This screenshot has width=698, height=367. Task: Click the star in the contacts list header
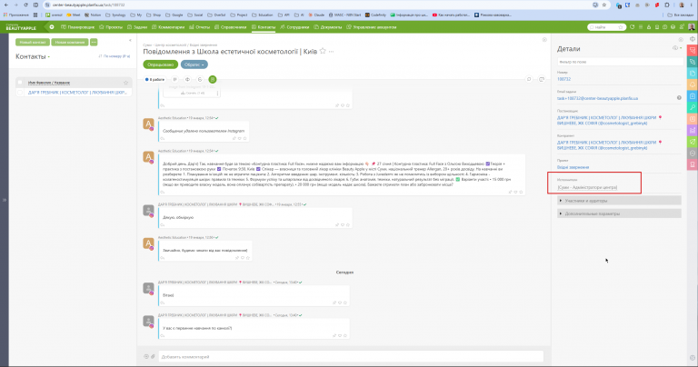coord(125,83)
